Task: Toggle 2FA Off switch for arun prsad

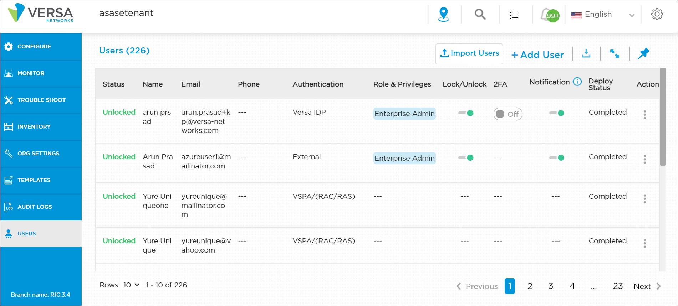Action: [508, 114]
